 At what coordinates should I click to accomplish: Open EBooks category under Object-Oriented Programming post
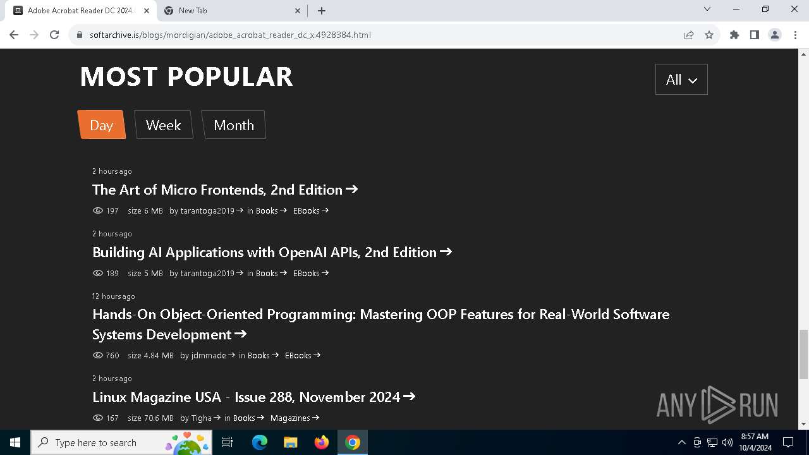click(x=303, y=356)
